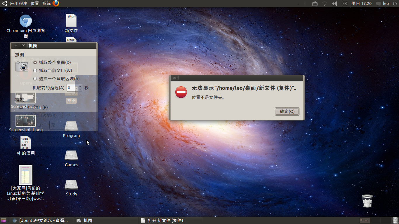Select the 鸟哥的Linux私房菜 PDF document icon
This screenshot has width=399, height=224.
click(x=26, y=175)
